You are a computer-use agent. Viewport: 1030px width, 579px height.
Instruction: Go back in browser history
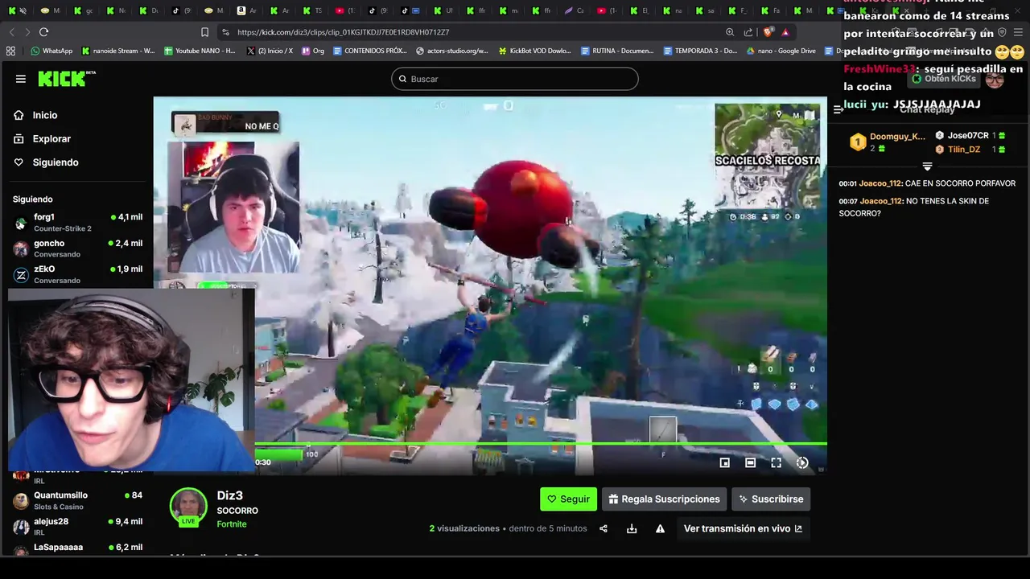coord(11,32)
